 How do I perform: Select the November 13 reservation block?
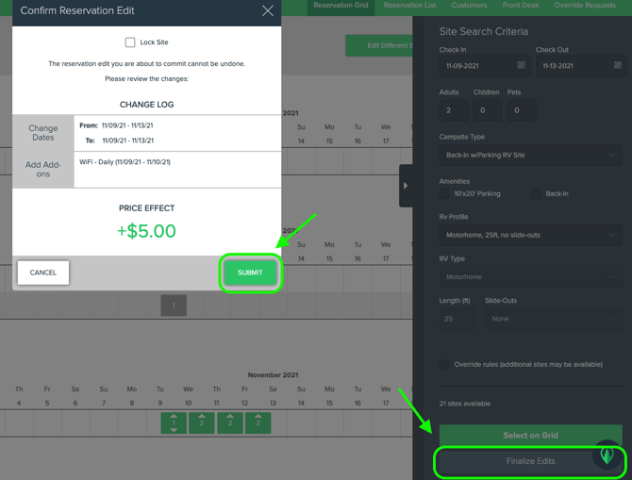coord(258,422)
